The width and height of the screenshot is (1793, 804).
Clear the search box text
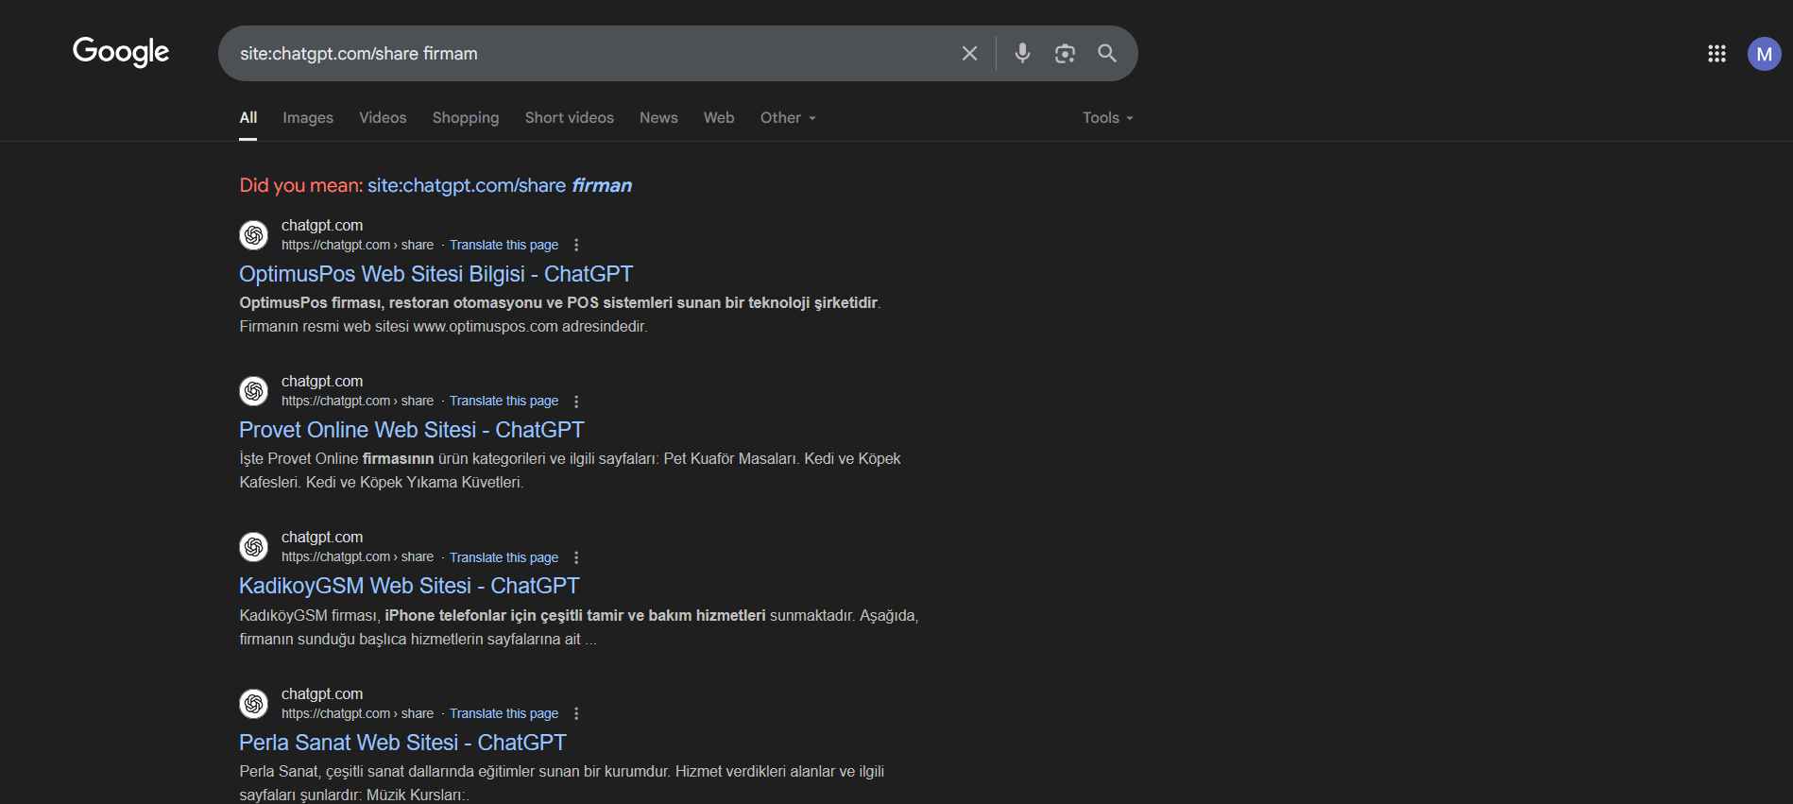[969, 54]
